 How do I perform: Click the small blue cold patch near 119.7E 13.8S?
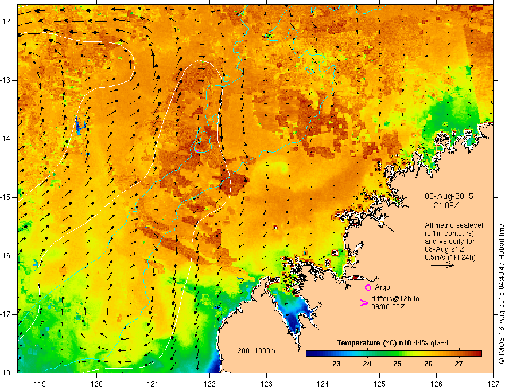[79, 126]
